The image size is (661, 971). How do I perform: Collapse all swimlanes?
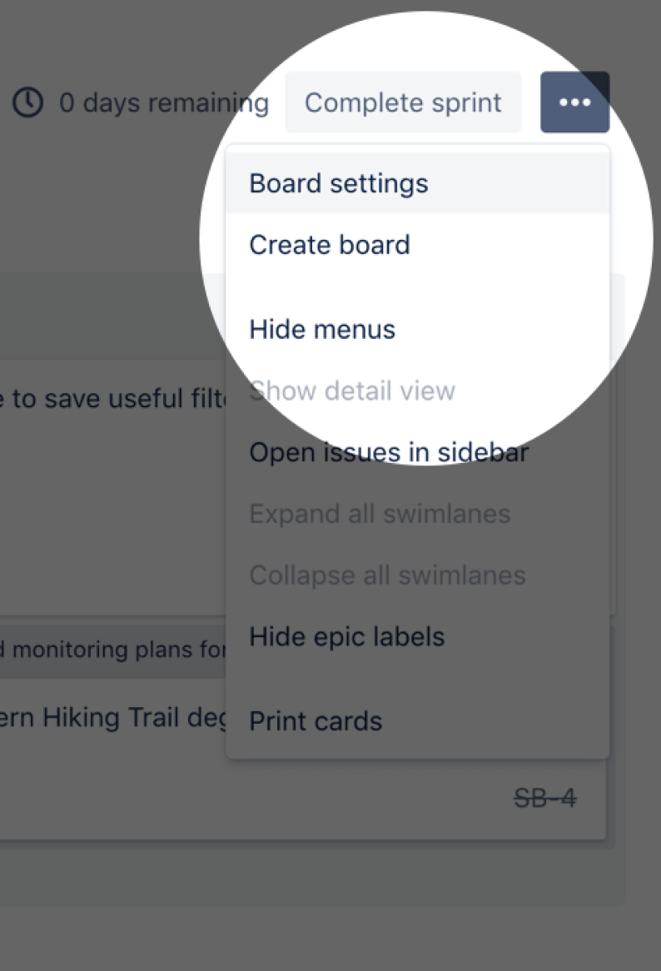(x=386, y=575)
